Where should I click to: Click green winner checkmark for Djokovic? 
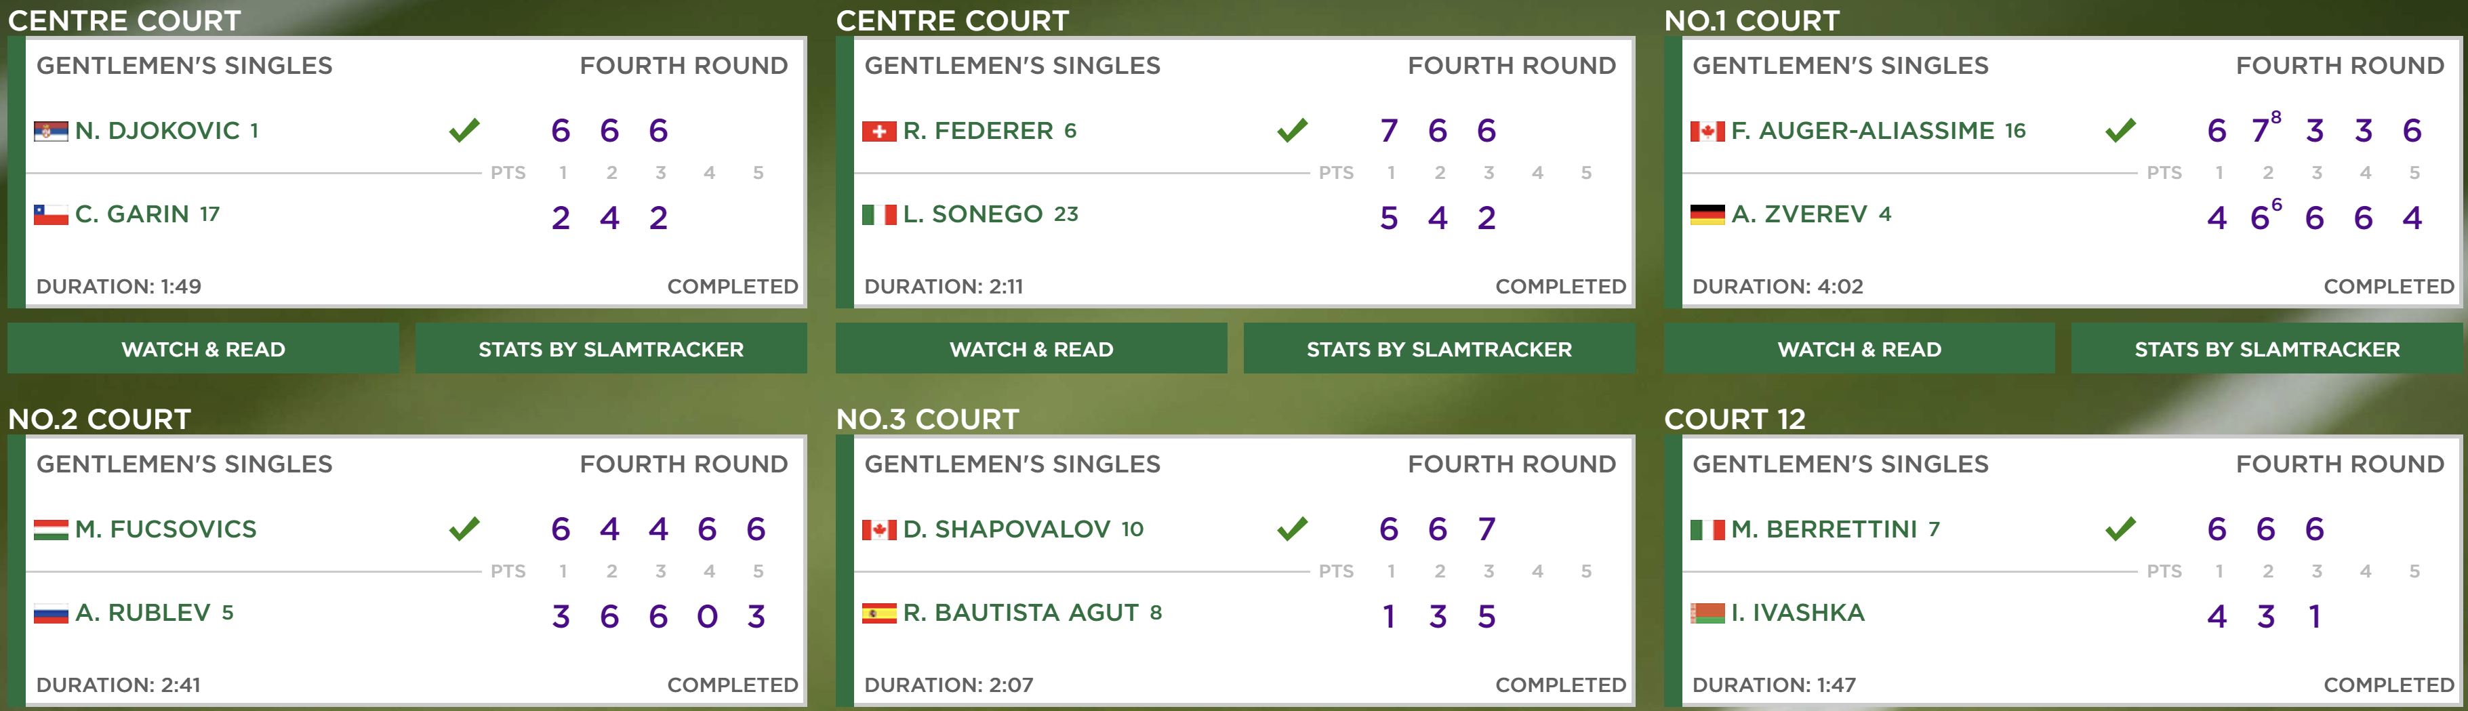point(465,129)
